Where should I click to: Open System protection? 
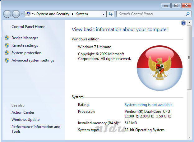pos(26,53)
